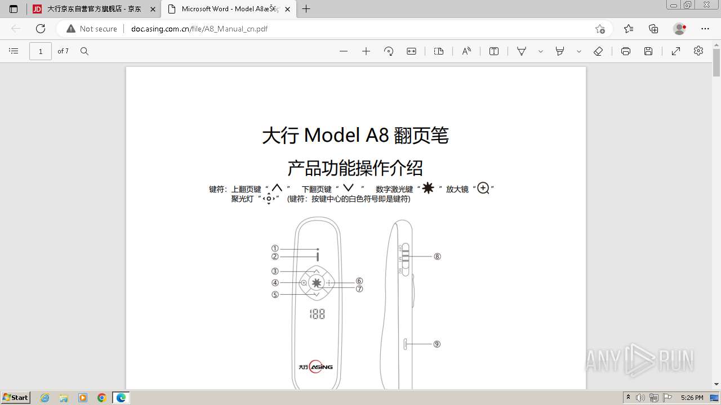The image size is (721, 405).
Task: Close the JD 大行京东 tab
Action: tap(152, 9)
